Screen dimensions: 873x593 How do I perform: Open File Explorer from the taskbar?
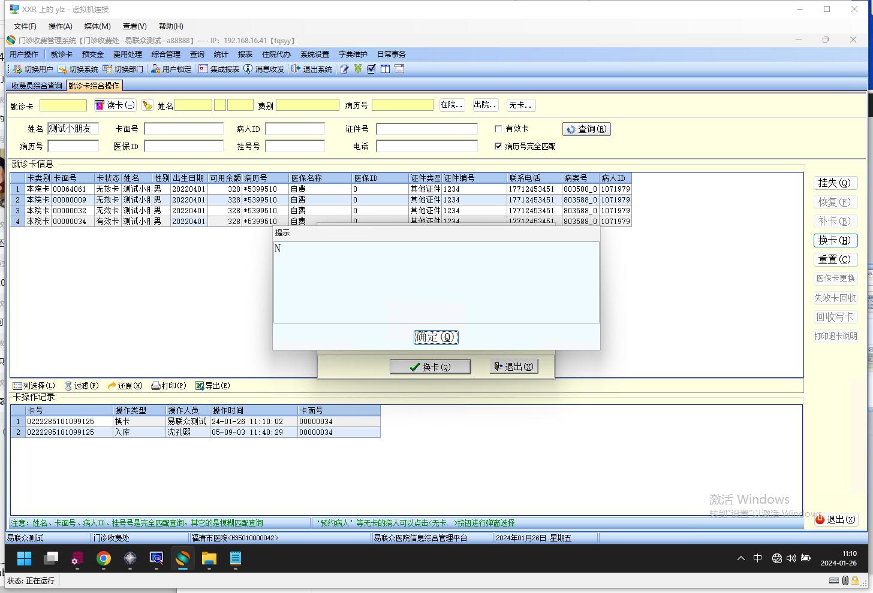[x=209, y=559]
